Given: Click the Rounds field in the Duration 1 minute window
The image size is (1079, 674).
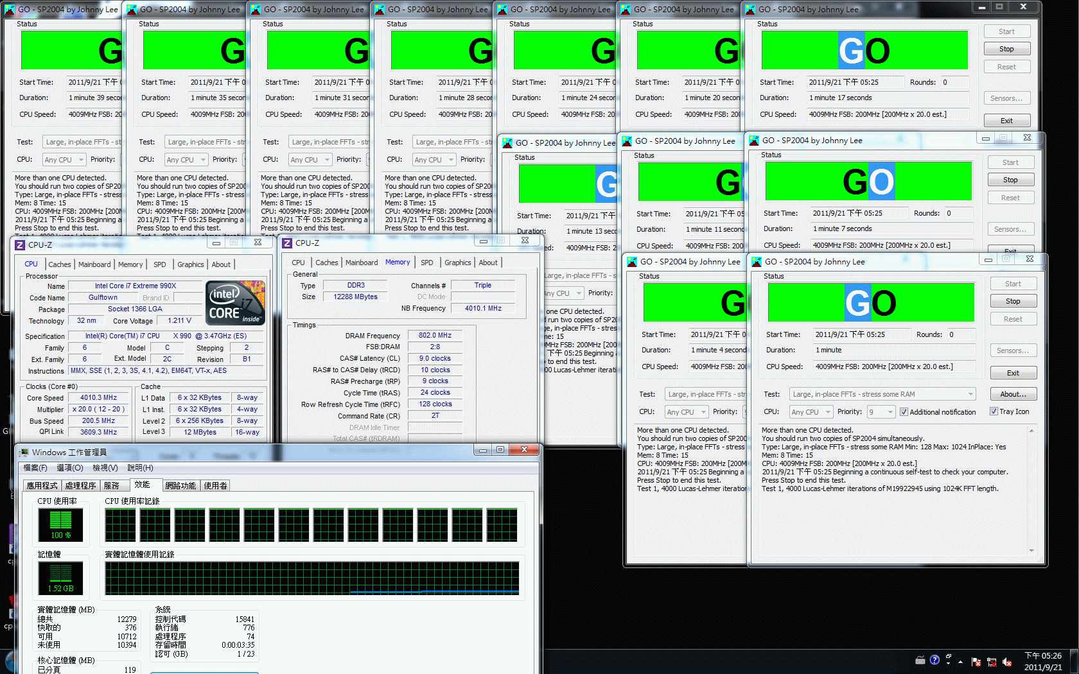Looking at the screenshot, I should (x=961, y=334).
